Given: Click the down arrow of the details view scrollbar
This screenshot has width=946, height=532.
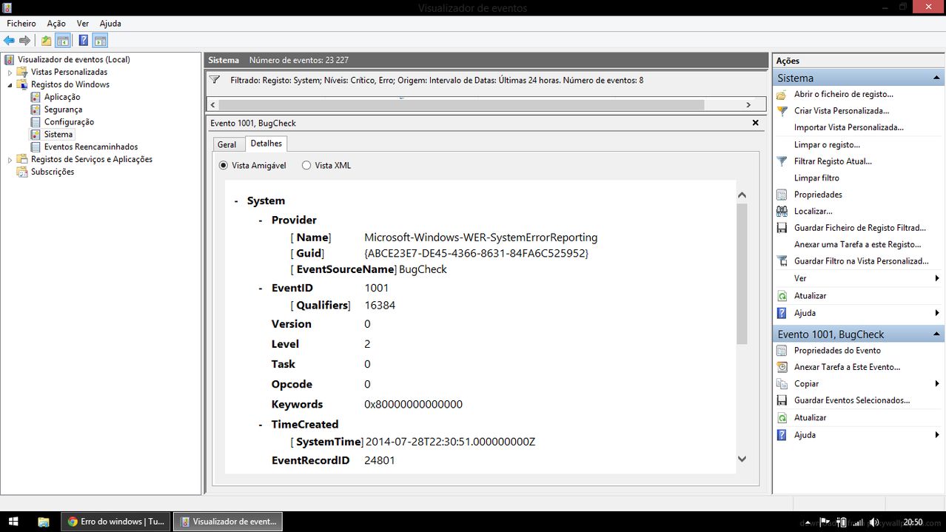Looking at the screenshot, I should pyautogui.click(x=742, y=459).
